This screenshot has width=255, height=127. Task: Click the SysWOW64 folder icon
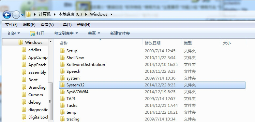(62, 92)
